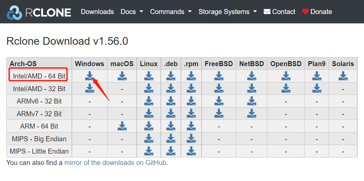Download Windows Intel/AMD 32 Bit build
Screen dimensions: 364x181
coord(90,88)
